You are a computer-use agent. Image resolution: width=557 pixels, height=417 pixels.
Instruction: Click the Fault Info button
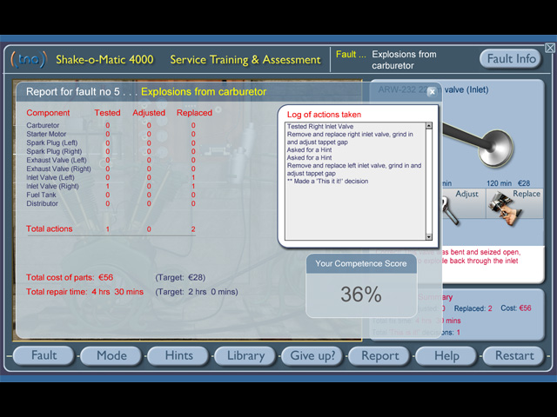point(511,59)
